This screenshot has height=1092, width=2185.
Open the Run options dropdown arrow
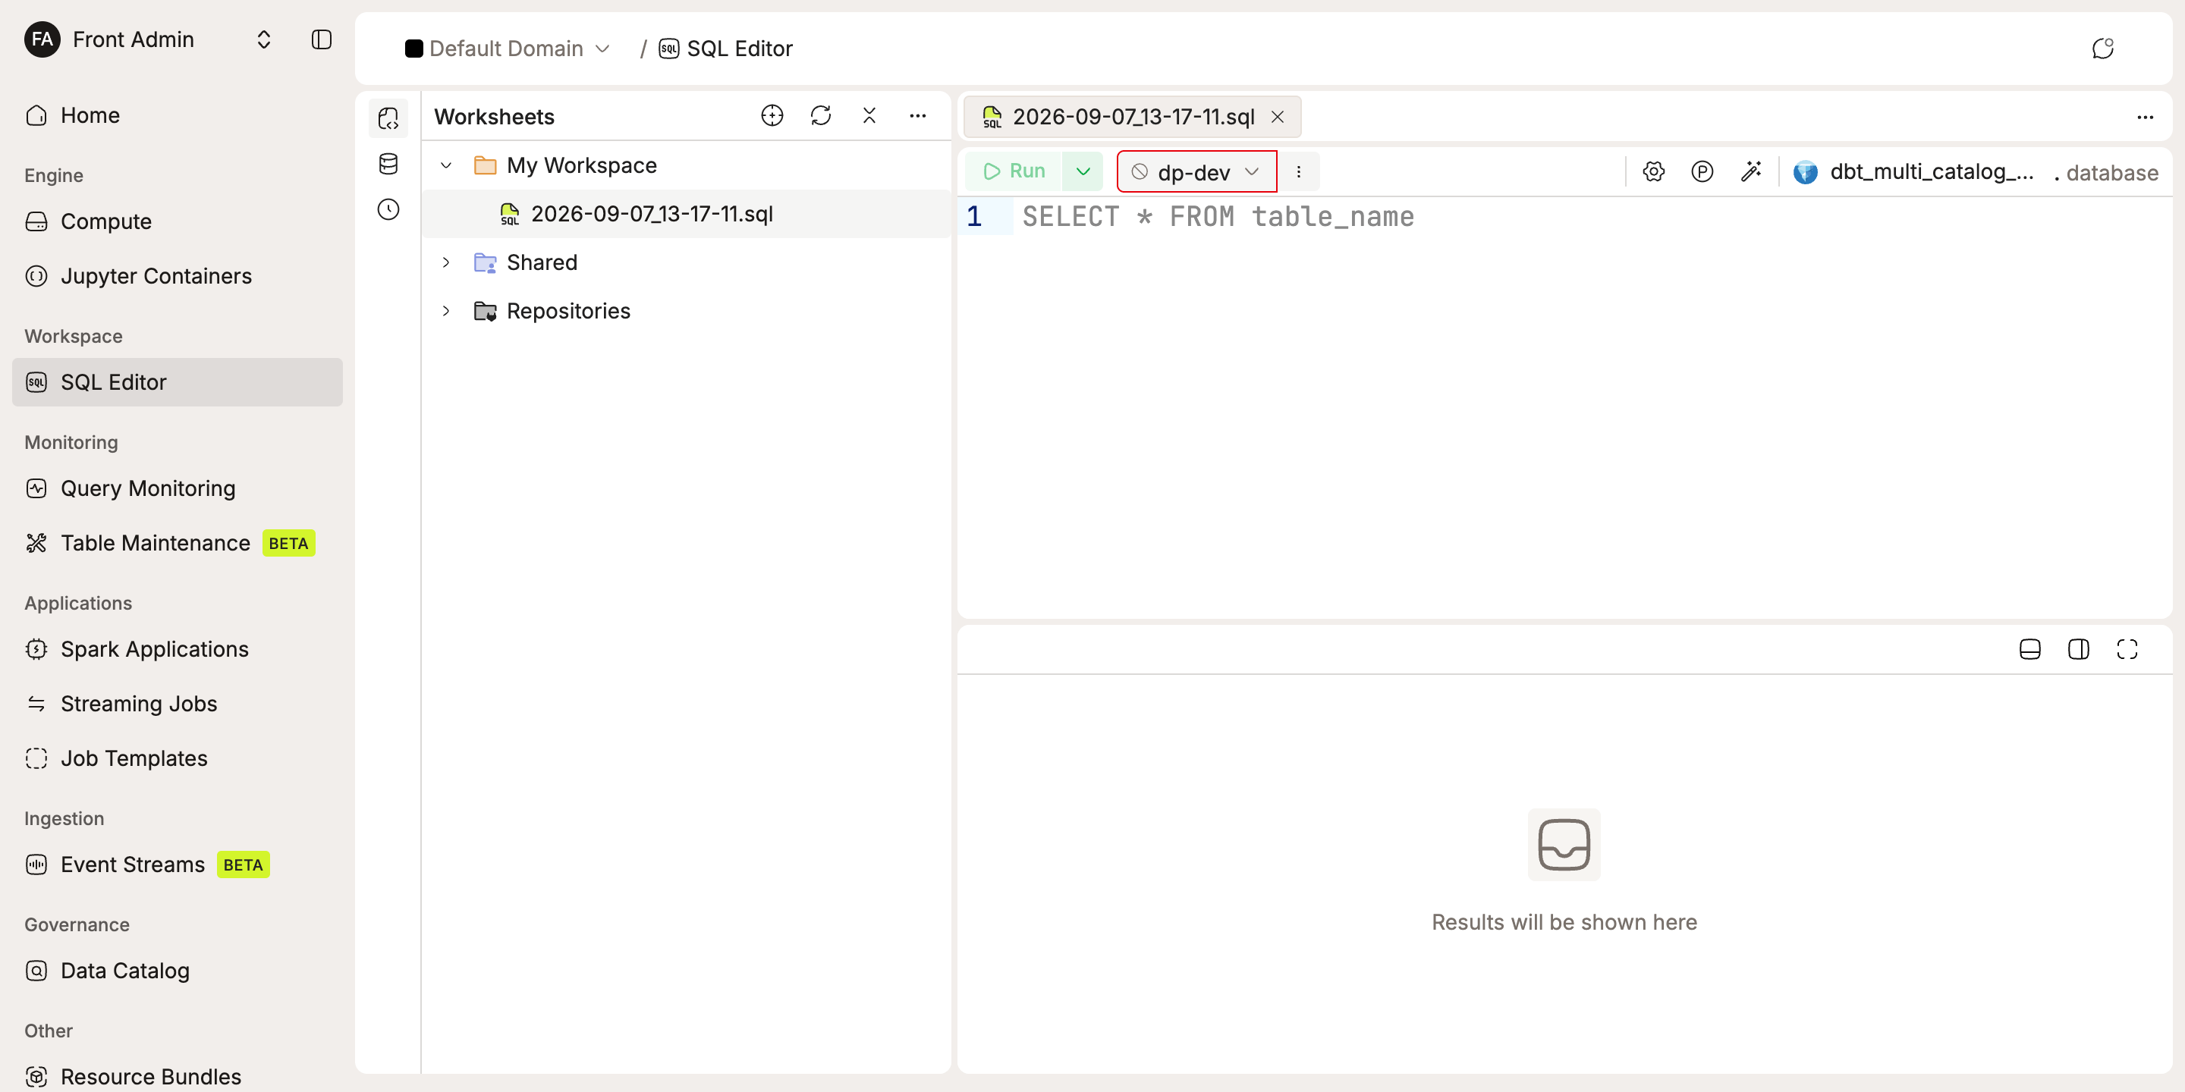[1083, 171]
